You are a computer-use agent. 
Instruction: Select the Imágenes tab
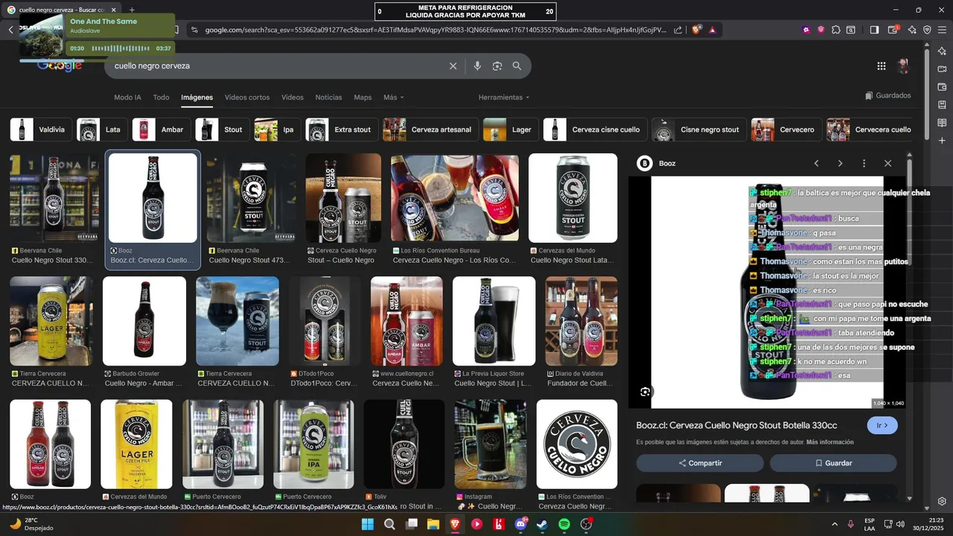click(x=197, y=98)
